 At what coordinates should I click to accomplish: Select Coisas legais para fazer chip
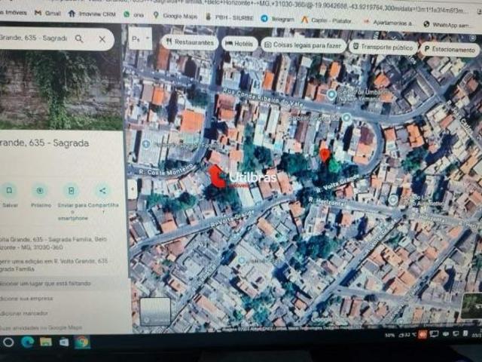click(304, 44)
